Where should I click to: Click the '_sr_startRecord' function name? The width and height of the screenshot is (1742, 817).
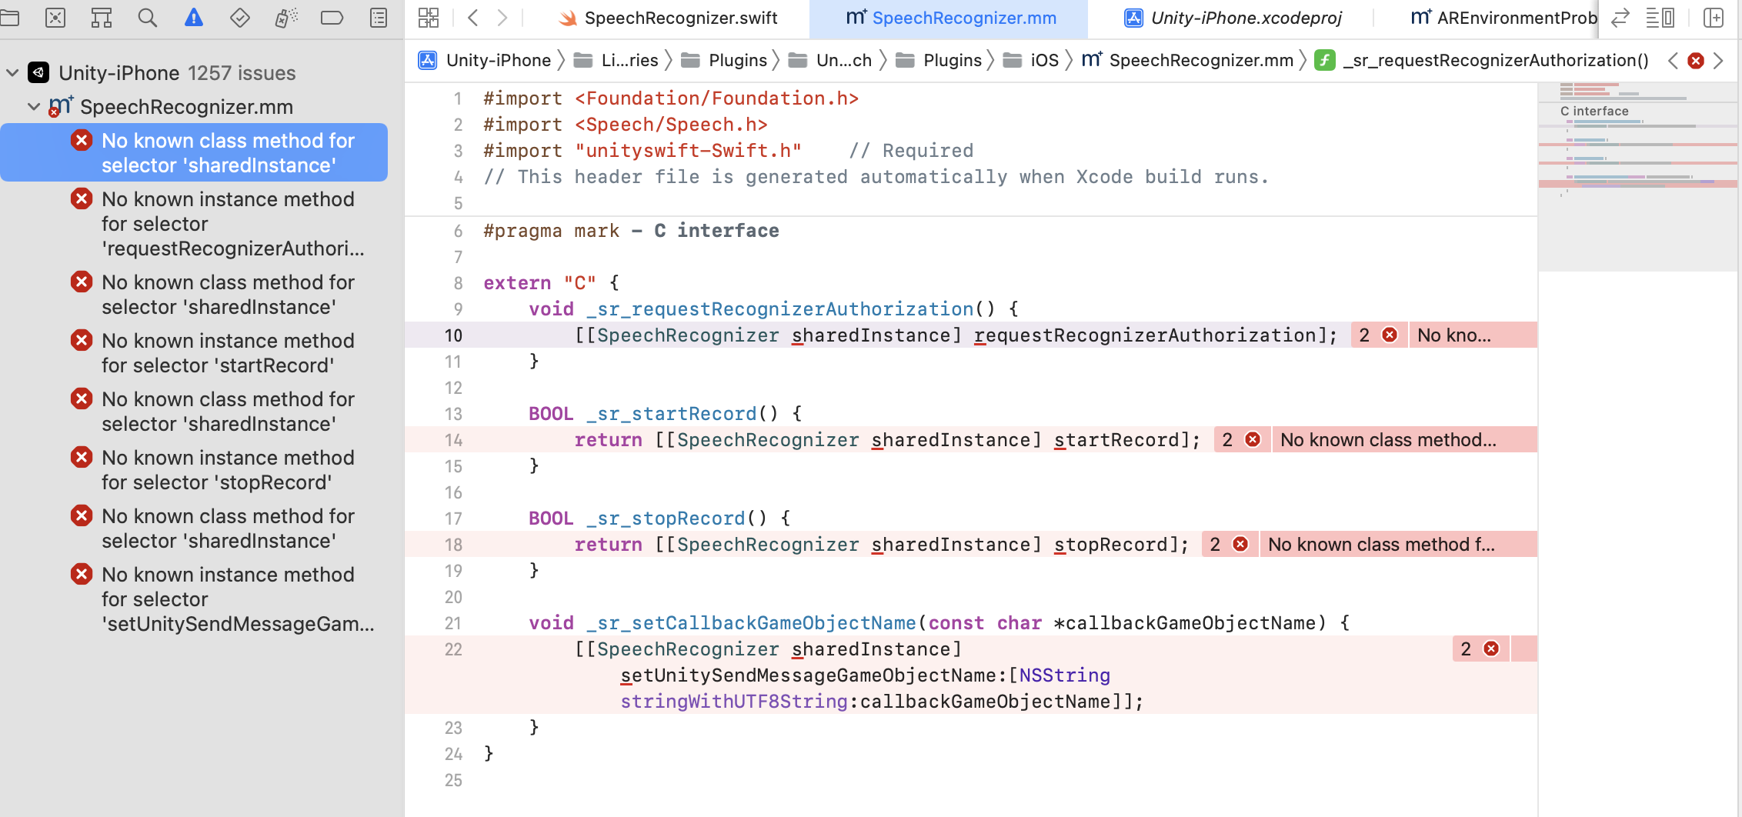click(x=672, y=414)
